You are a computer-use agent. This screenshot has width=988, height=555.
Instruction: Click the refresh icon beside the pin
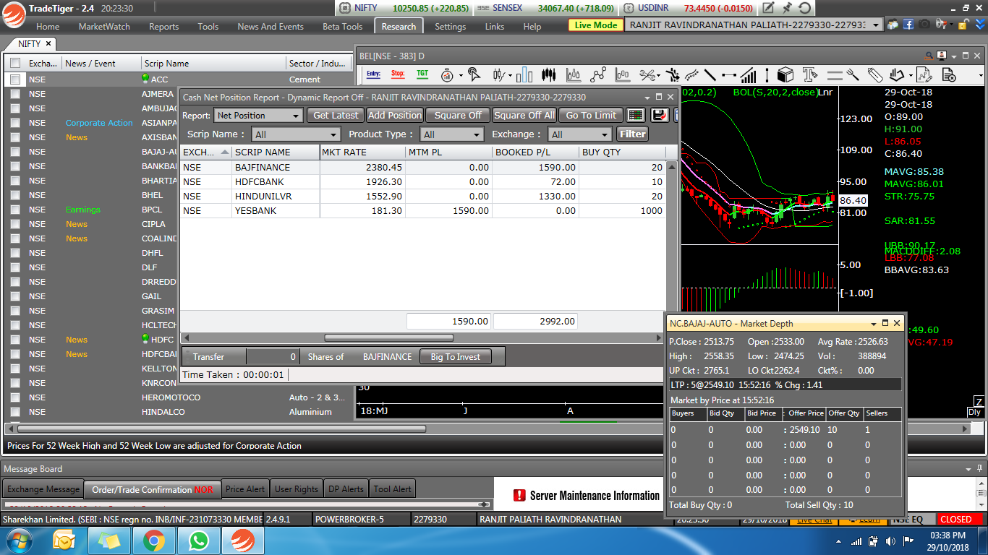point(804,8)
